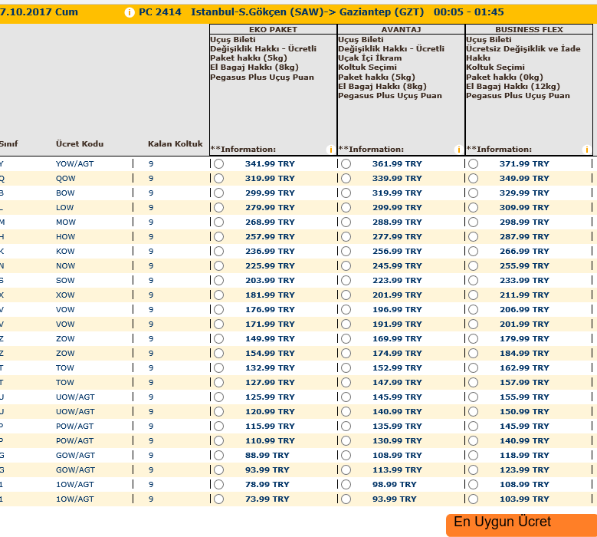597x537 pixels.
Task: Show BUSINESS FLEX information icon
Action: tap(587, 150)
